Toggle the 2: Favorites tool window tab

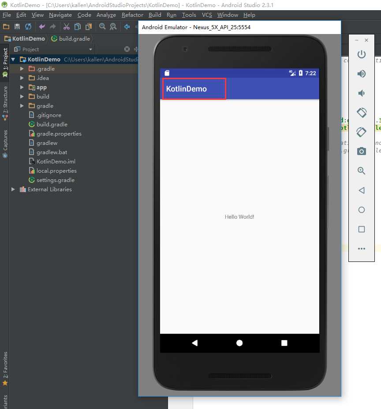pos(5,368)
